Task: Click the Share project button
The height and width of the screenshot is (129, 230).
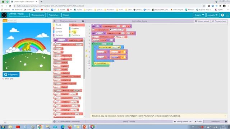Action: 54,15
